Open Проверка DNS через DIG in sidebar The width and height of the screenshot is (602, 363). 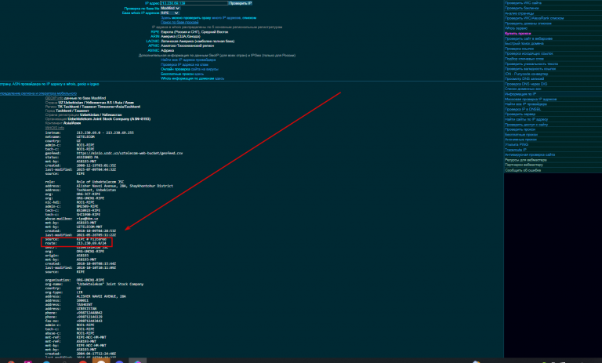tap(526, 84)
